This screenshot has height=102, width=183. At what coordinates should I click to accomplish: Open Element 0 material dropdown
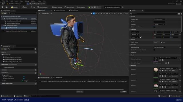(x=168, y=68)
